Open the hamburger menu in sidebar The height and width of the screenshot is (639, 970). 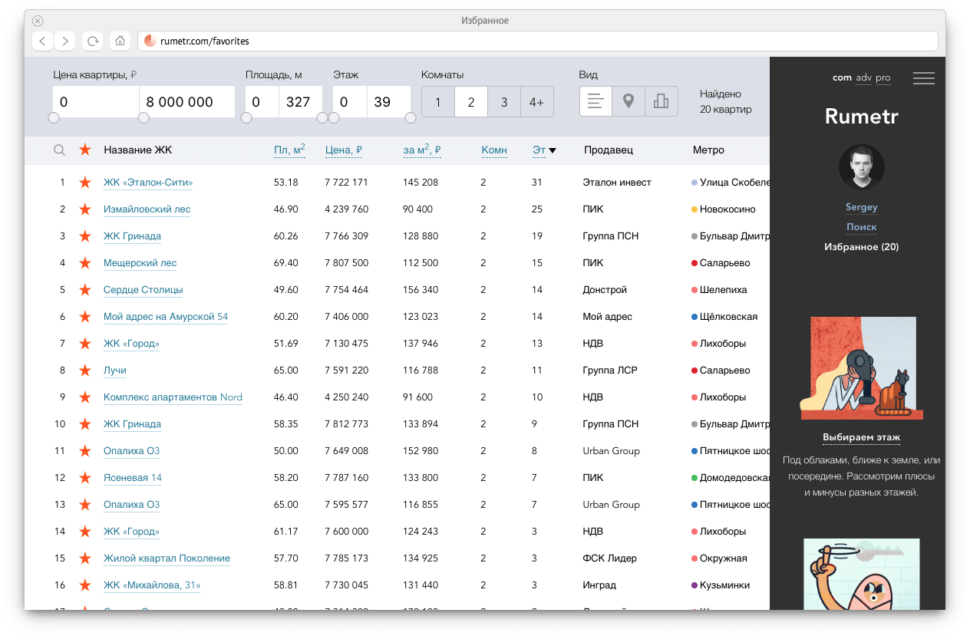pyautogui.click(x=923, y=78)
